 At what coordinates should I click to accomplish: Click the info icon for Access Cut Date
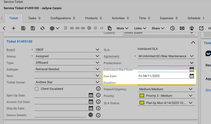click(x=98, y=102)
